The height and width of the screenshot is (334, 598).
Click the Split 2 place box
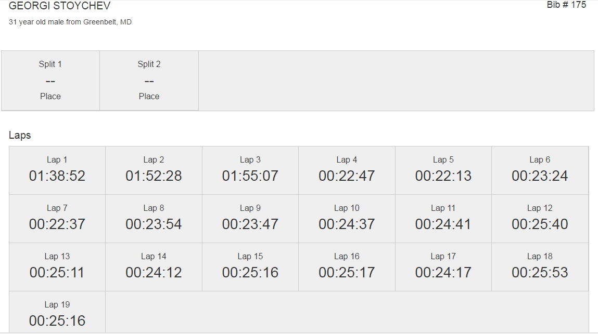point(149,81)
